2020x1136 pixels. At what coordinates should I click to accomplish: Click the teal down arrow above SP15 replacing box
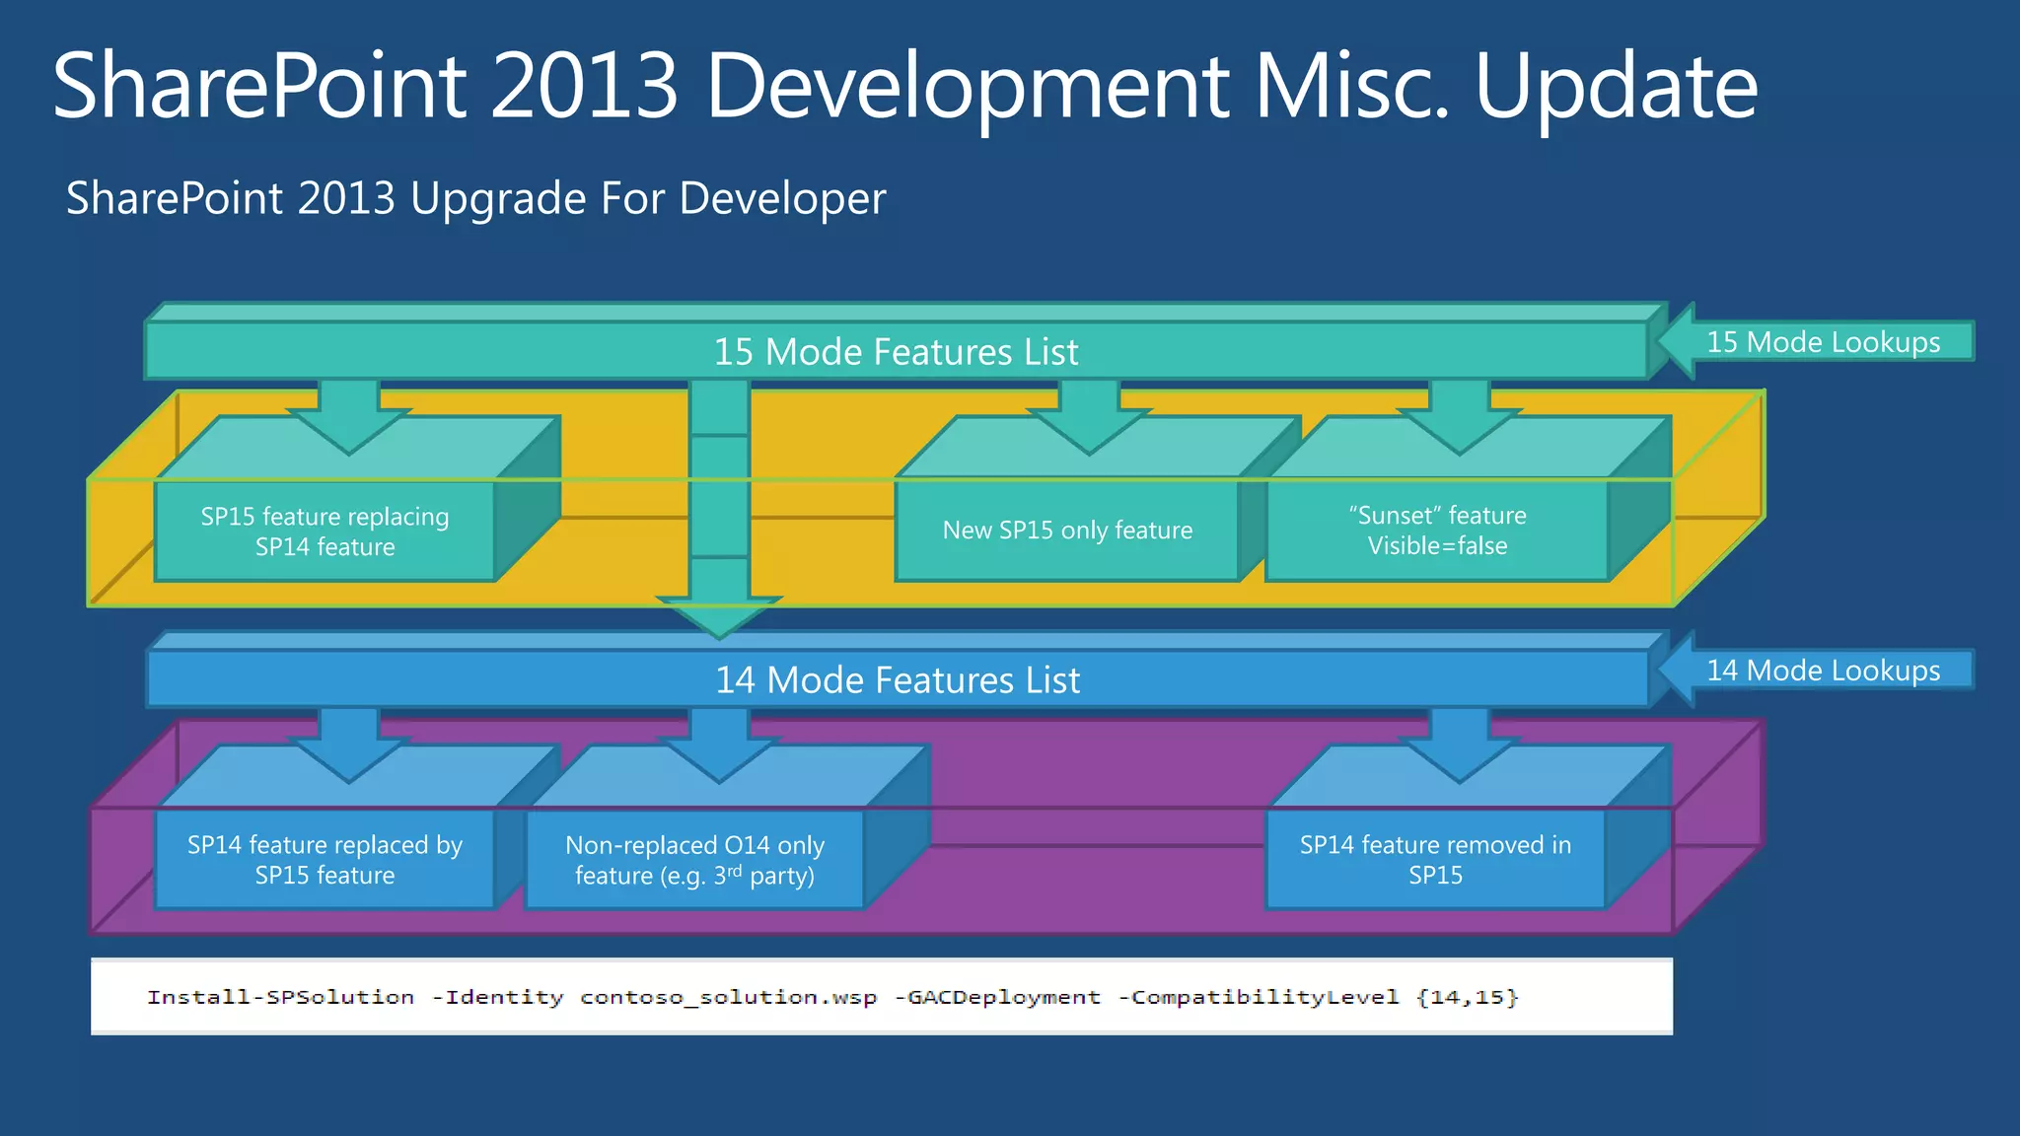click(x=349, y=414)
